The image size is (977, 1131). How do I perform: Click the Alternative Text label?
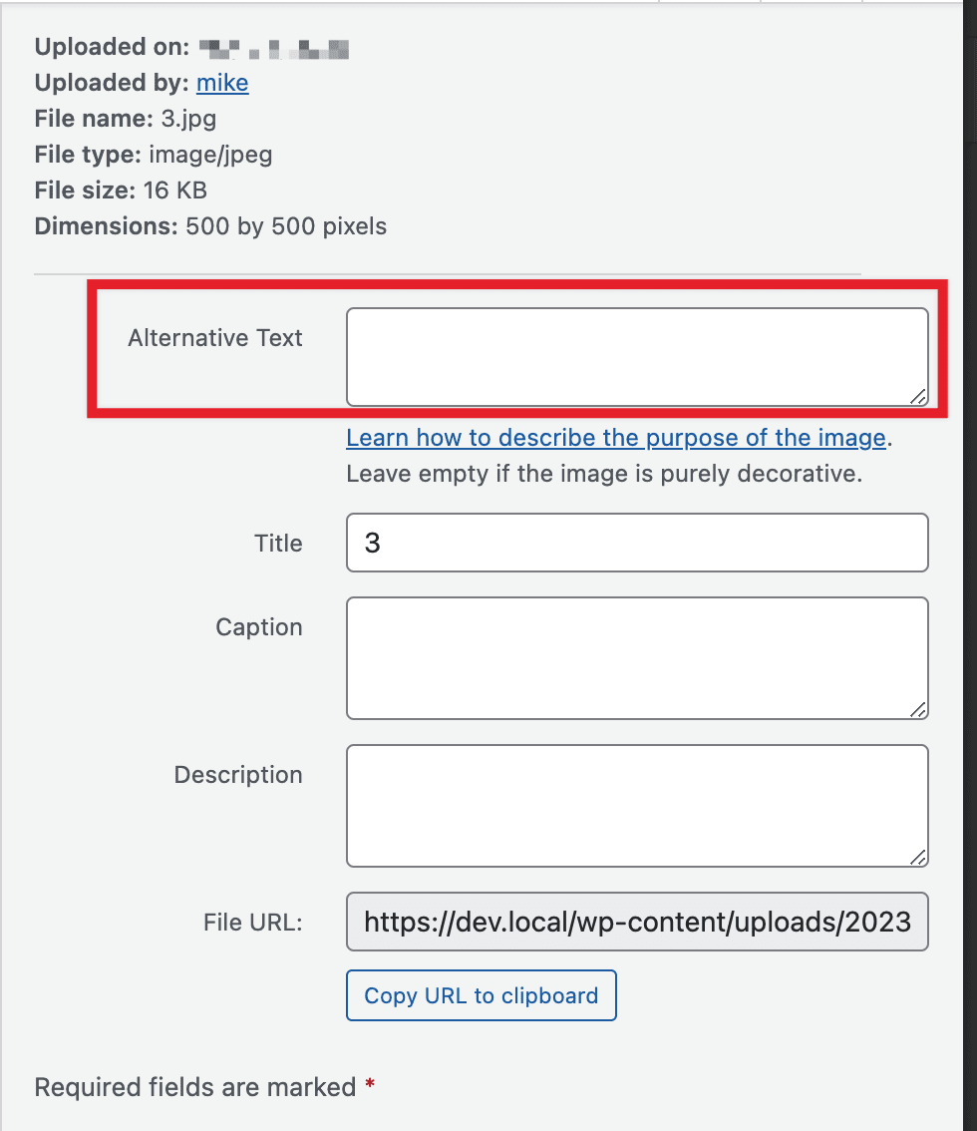pyautogui.click(x=214, y=338)
